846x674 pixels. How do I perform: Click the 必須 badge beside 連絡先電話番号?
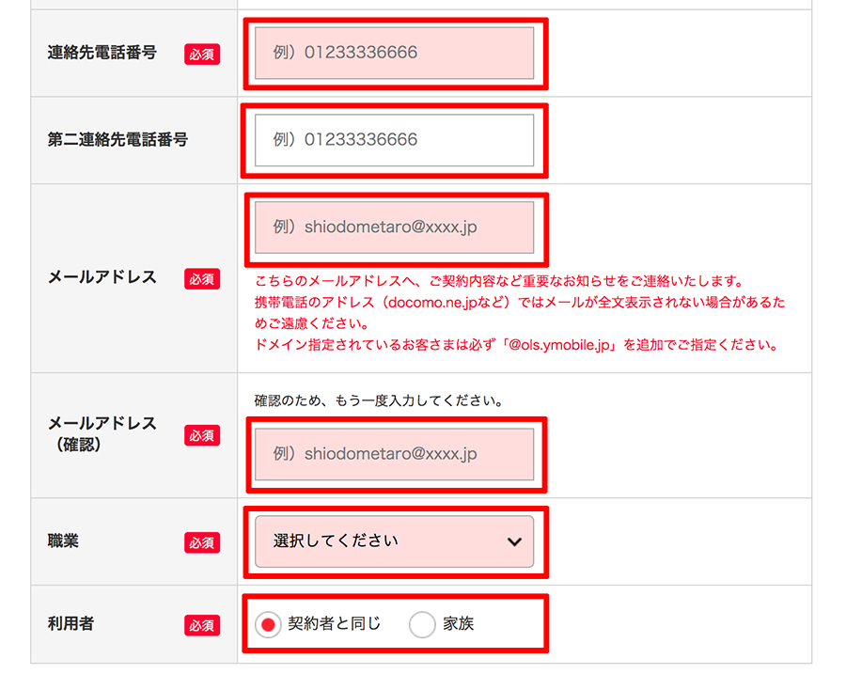(x=202, y=55)
